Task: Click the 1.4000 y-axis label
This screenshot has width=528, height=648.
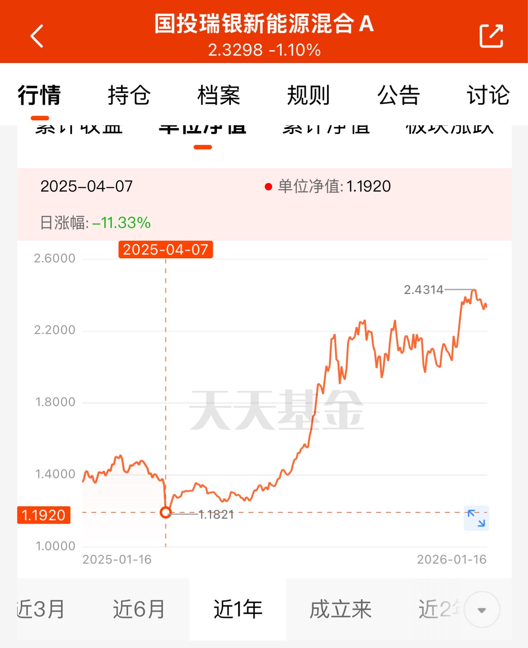Action: [56, 474]
